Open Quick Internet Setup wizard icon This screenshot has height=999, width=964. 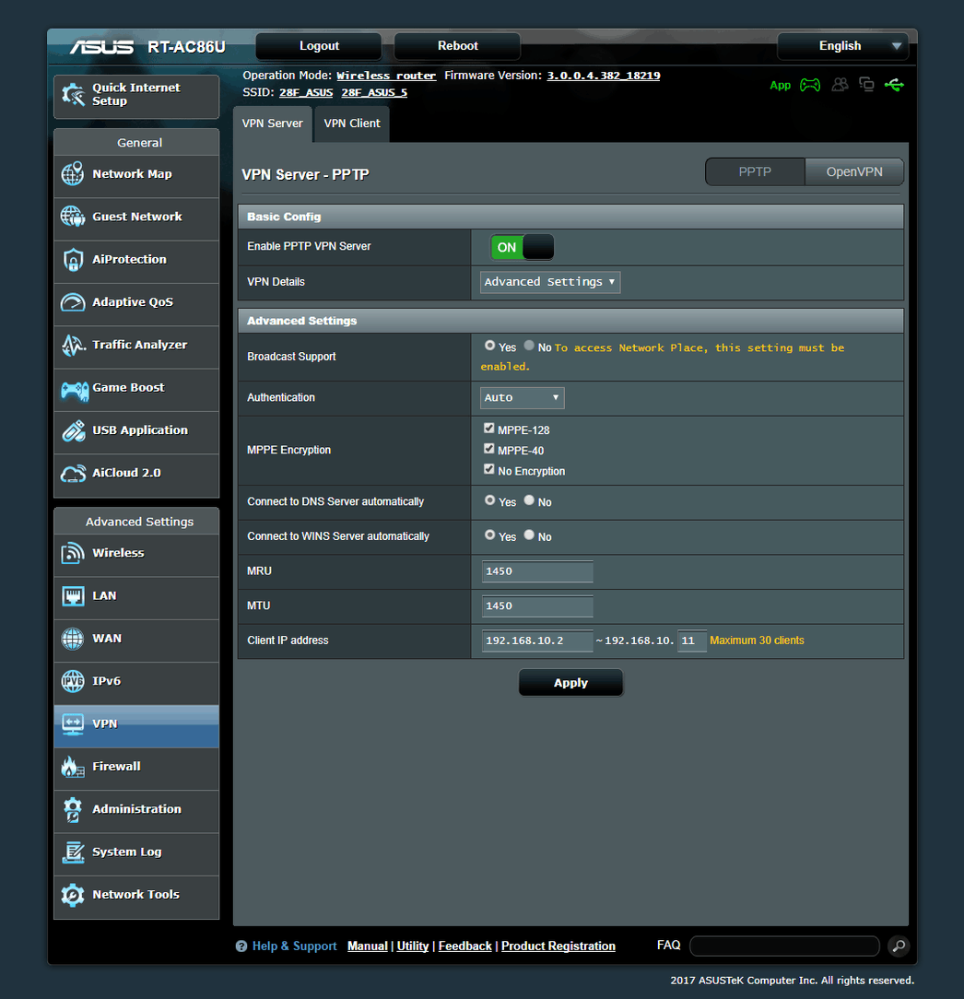tap(73, 95)
